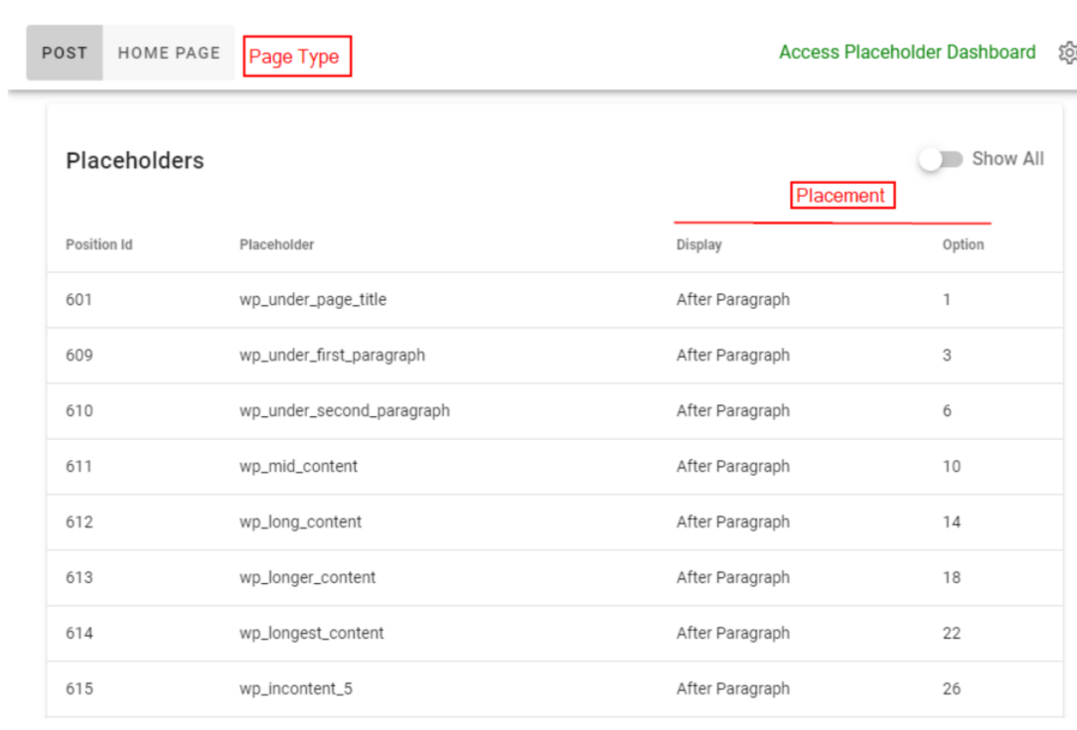Select the wp_mid_content placeholder
This screenshot has height=730, width=1077.
click(298, 466)
